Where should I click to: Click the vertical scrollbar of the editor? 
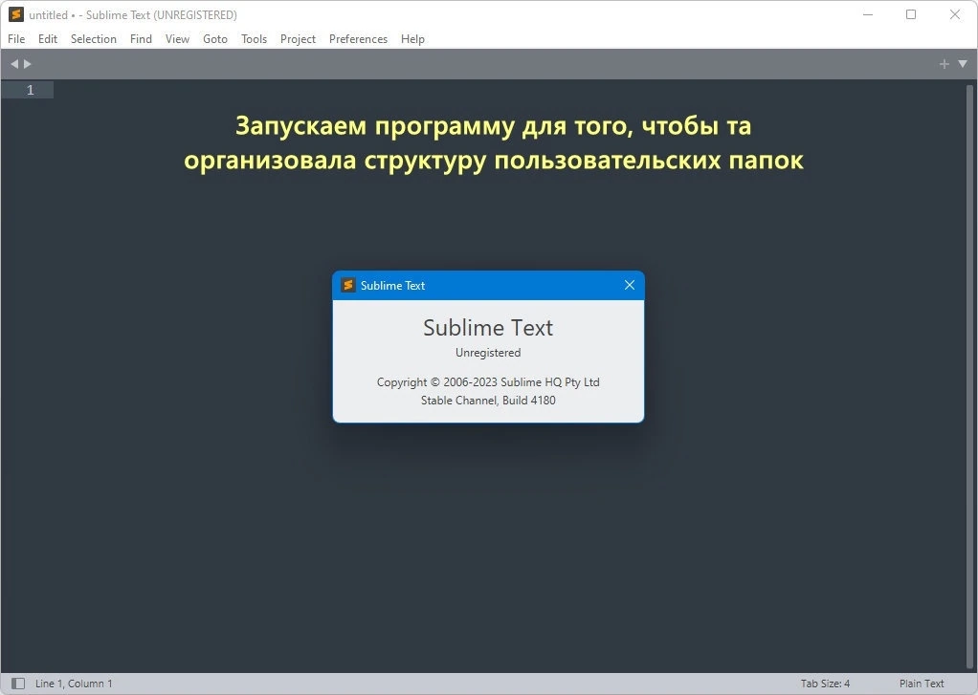point(969,376)
